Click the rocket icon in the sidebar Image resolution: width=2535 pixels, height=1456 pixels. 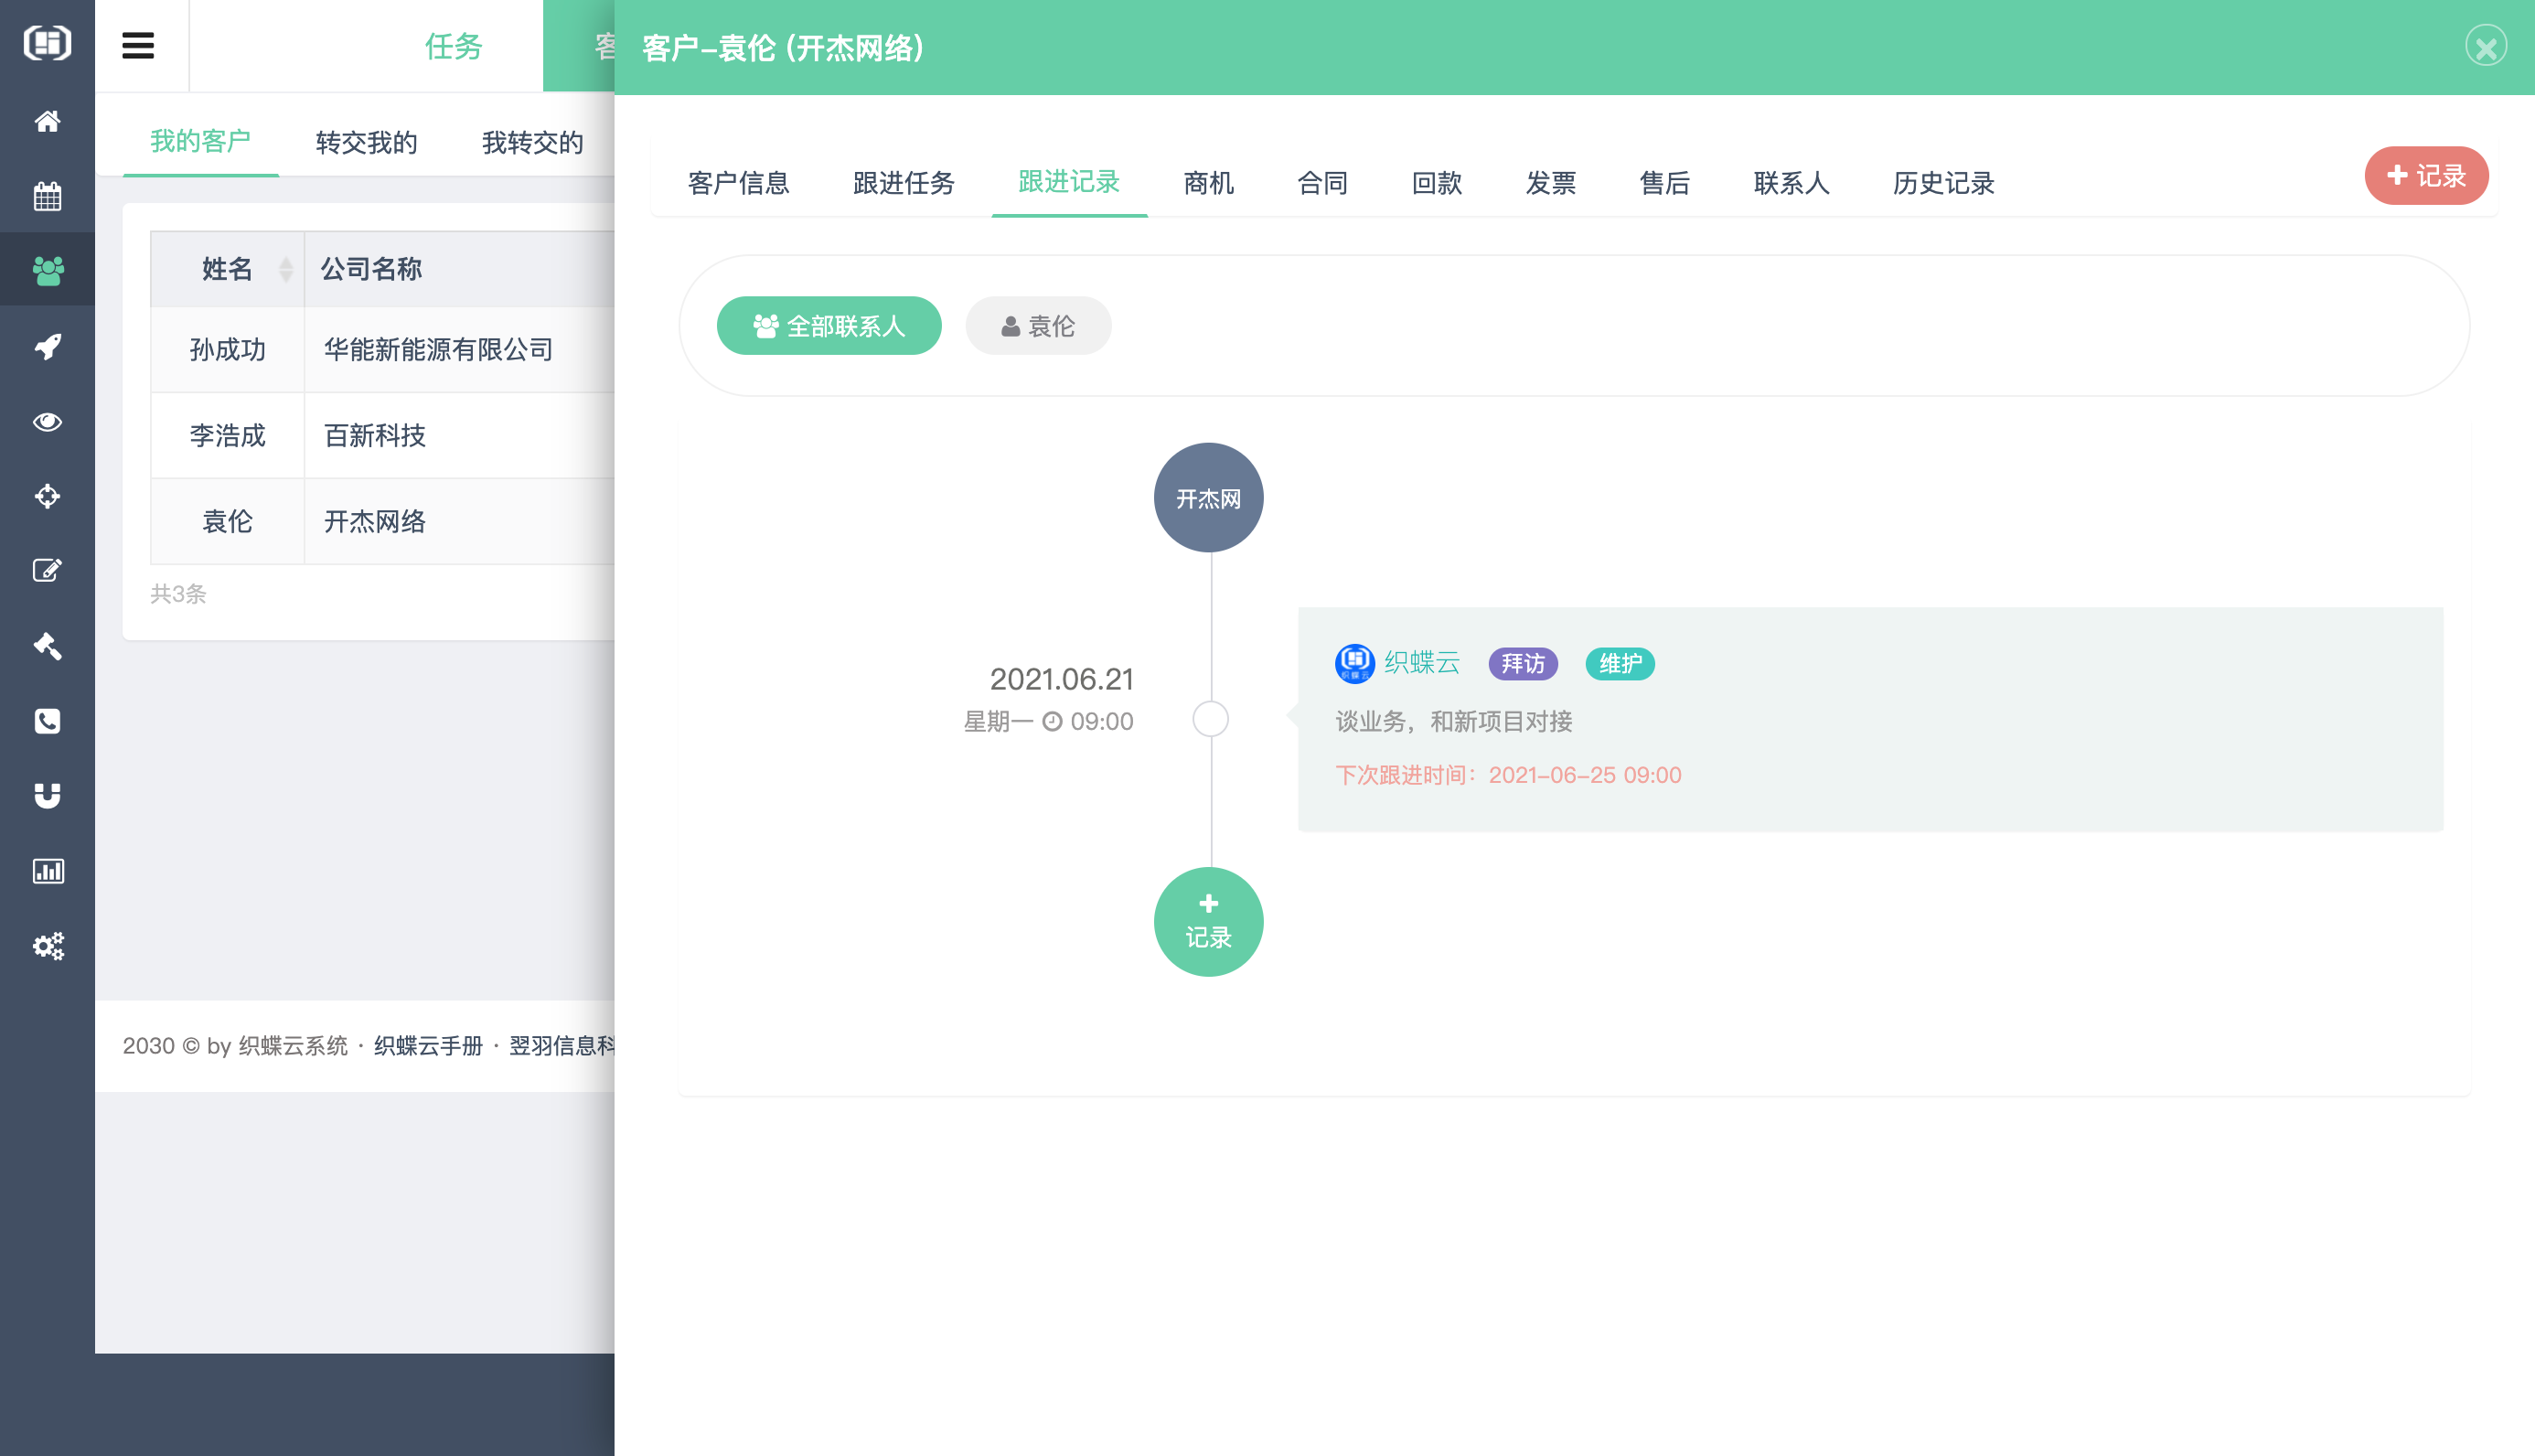pyautogui.click(x=47, y=345)
